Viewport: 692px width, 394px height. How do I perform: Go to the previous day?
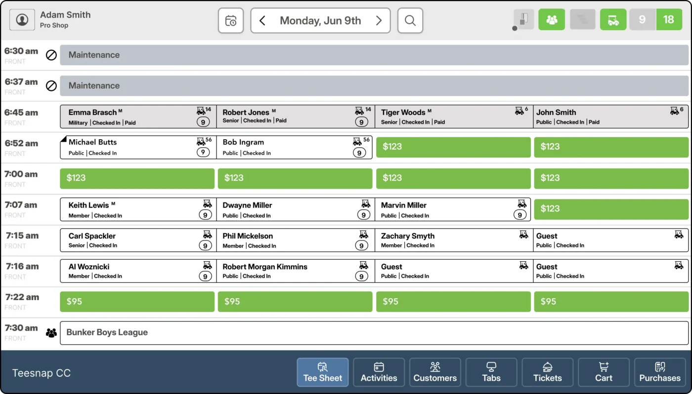coord(262,21)
